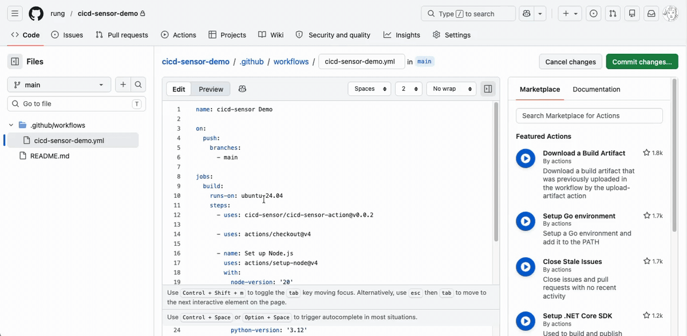Click the file tree search magnifier icon

(x=139, y=85)
